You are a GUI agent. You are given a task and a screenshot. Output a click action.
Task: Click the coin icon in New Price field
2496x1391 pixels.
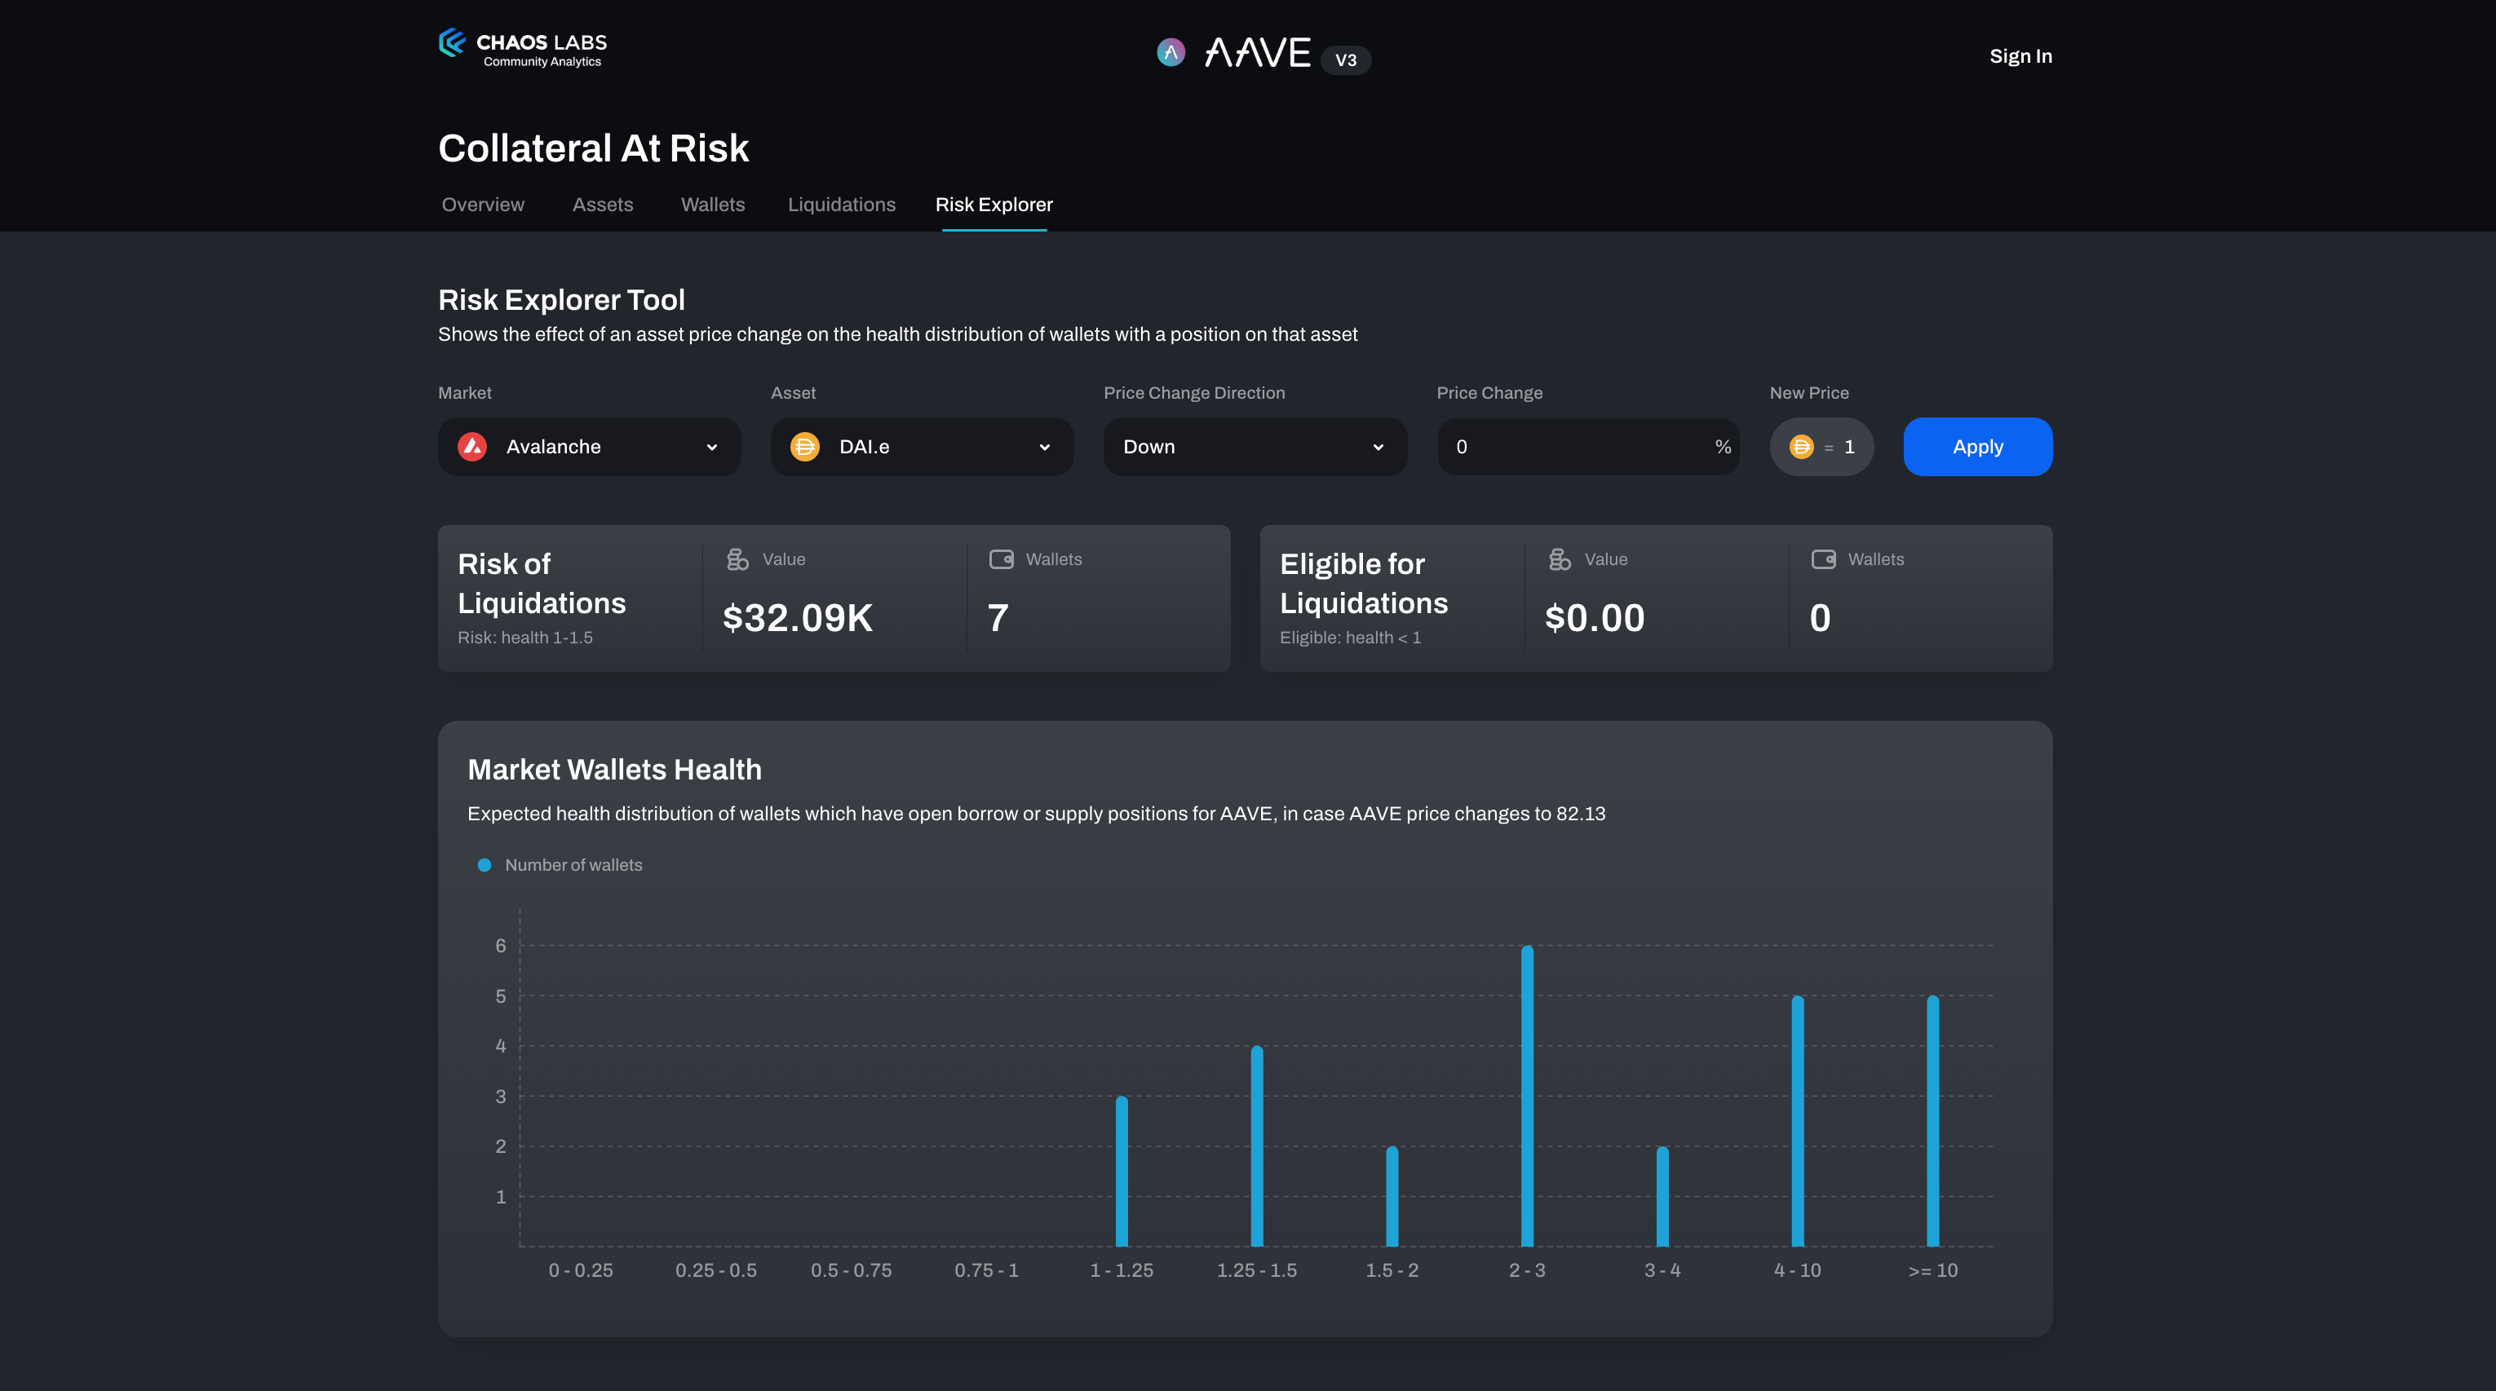pos(1800,447)
